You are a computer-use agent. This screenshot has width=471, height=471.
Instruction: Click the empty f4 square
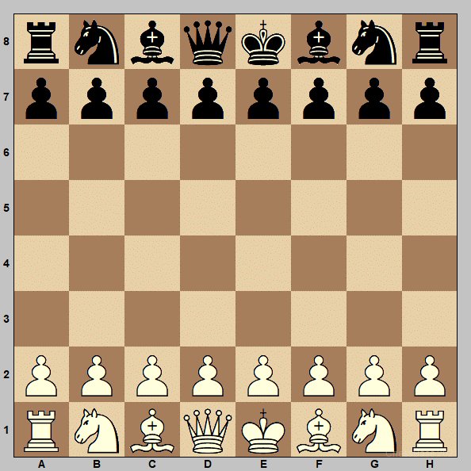[319, 264]
